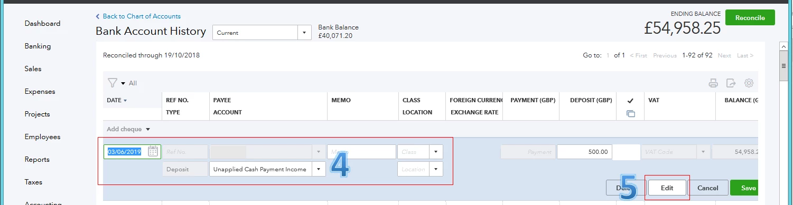Viewport: 793px width, 205px height.
Task: Click the PAYEE column header
Action: 222,100
